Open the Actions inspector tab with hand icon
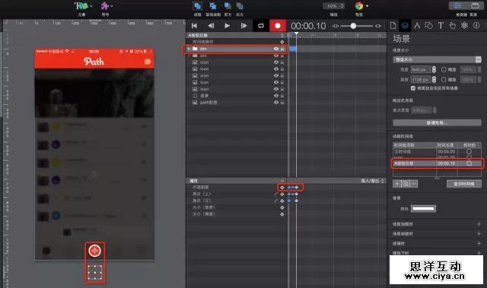487x288 pixels. 453,25
